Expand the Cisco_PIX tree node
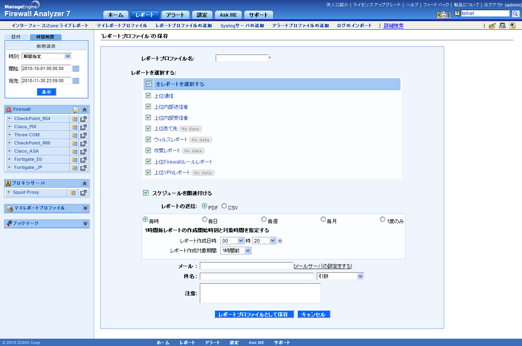This screenshot has width=522, height=346. [9, 127]
